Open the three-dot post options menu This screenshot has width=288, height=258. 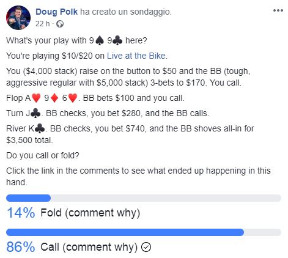[x=278, y=10]
